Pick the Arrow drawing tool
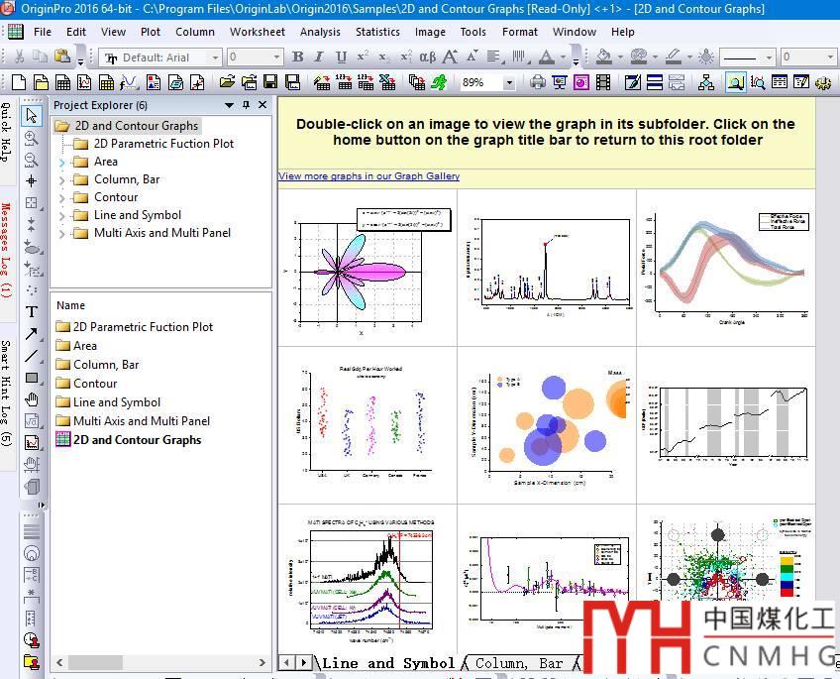The height and width of the screenshot is (679, 840). point(32,334)
